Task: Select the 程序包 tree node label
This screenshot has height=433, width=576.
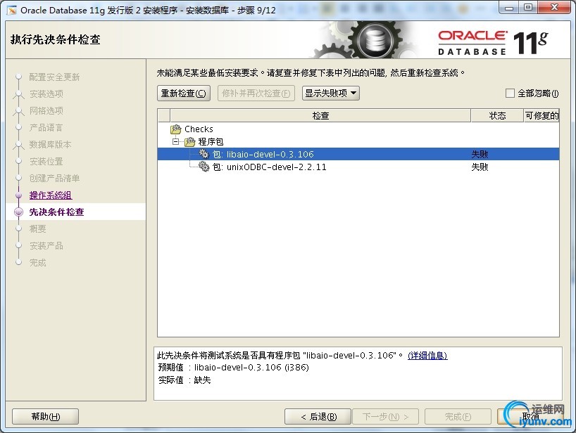Action: pos(211,141)
